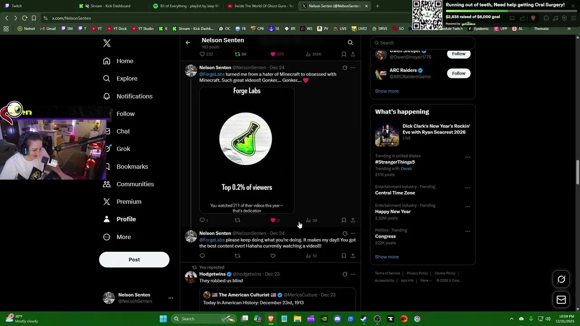The width and height of the screenshot is (580, 326).
Task: Switch to Bit of Everything playlist tab
Action: click(x=186, y=6)
